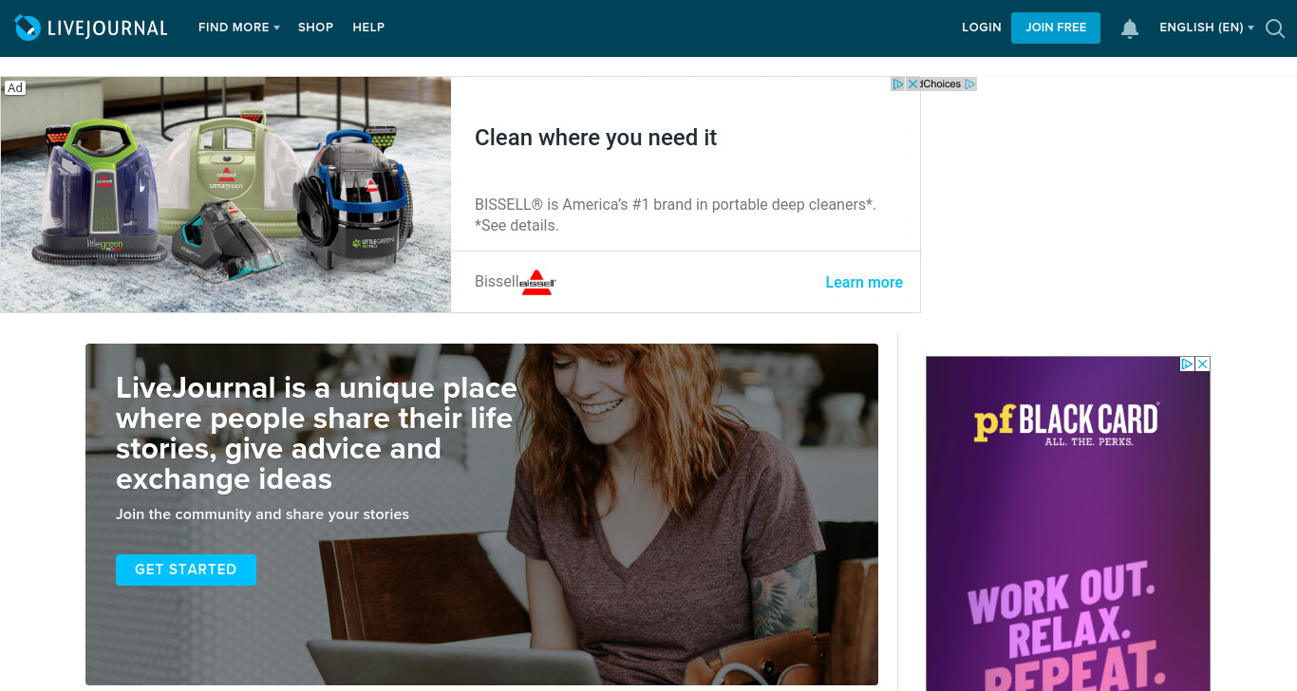
Task: Click the Login link
Action: [982, 28]
